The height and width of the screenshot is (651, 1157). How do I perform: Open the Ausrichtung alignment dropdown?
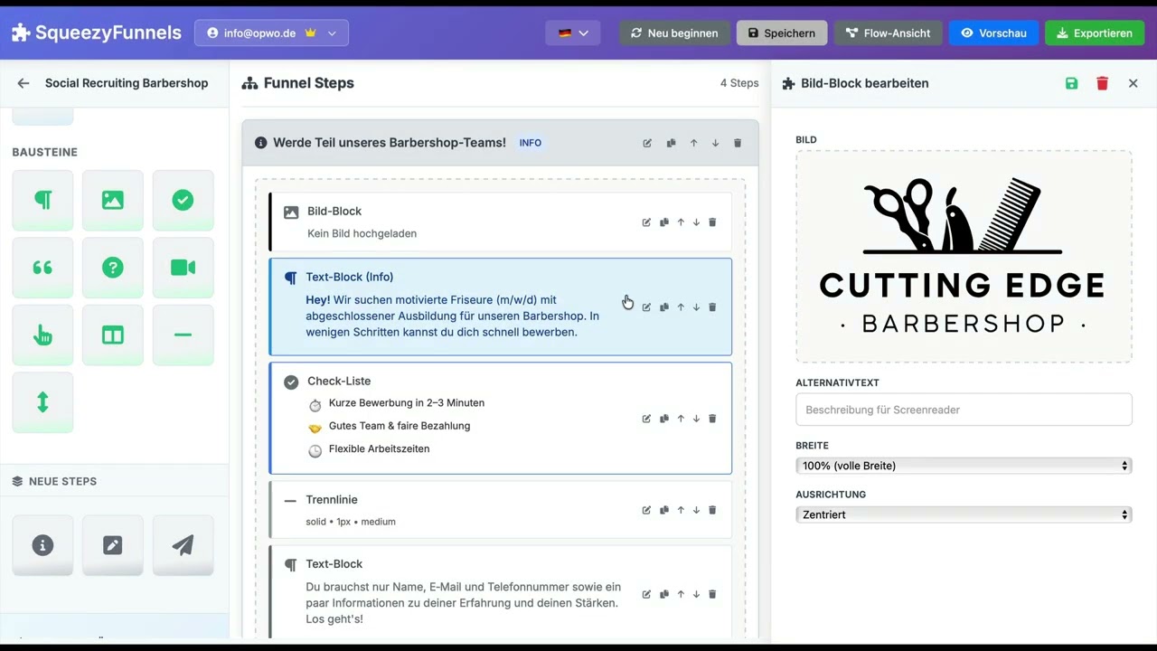click(964, 514)
